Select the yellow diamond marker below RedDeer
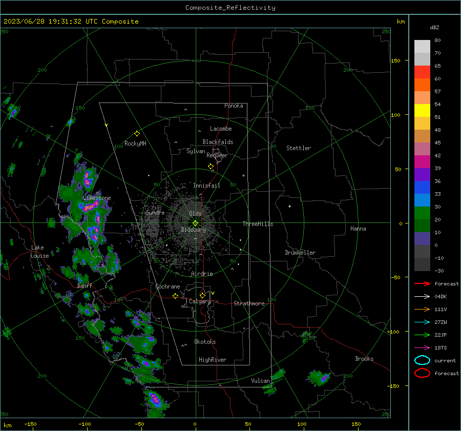This screenshot has height=431, width=461. tap(211, 167)
